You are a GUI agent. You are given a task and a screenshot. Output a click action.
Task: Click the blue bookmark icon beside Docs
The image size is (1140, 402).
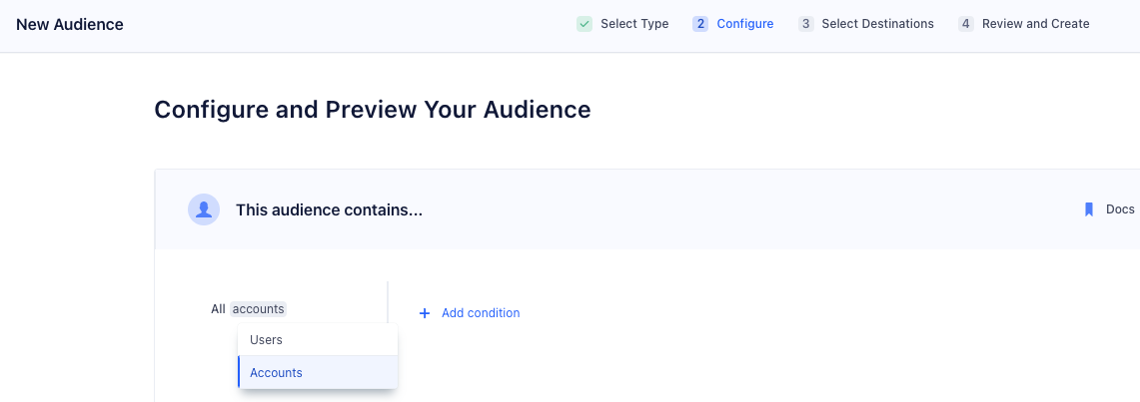coord(1089,209)
